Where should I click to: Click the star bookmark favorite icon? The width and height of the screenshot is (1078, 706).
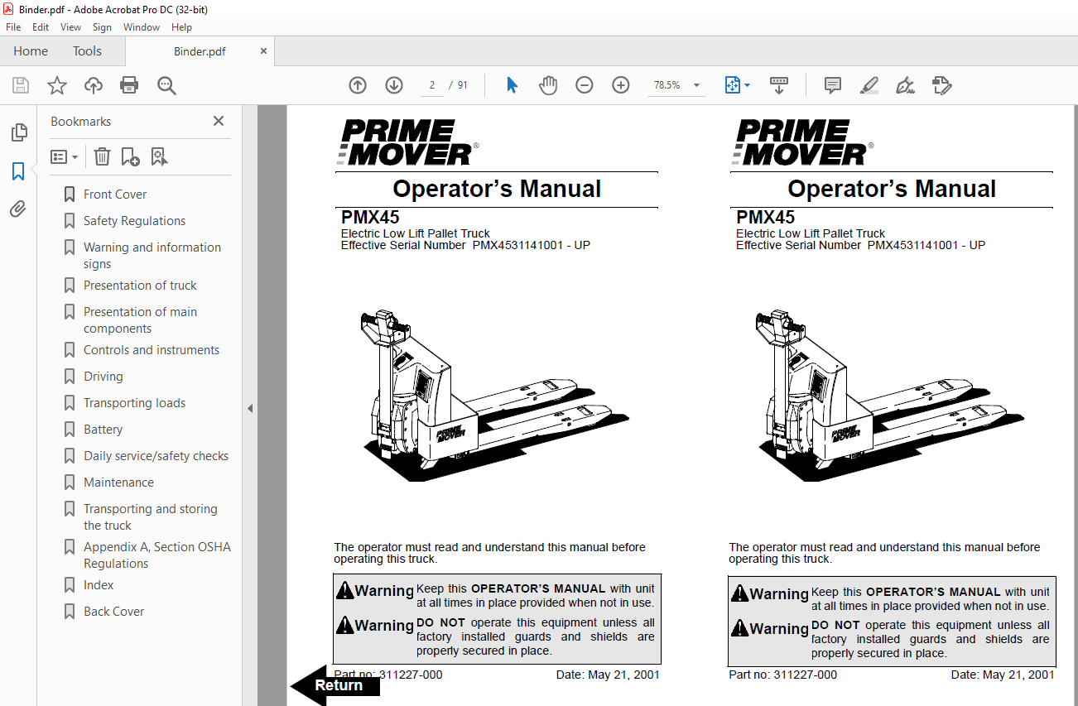coord(57,85)
